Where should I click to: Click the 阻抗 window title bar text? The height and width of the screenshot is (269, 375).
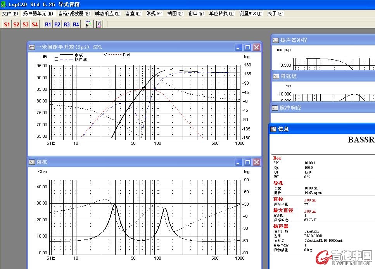tap(42, 162)
